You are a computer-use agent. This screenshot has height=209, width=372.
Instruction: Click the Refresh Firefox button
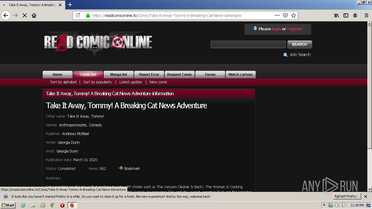click(x=347, y=197)
